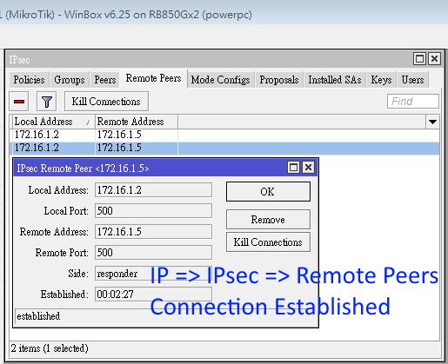Switch to the Peers tab

[x=104, y=80]
